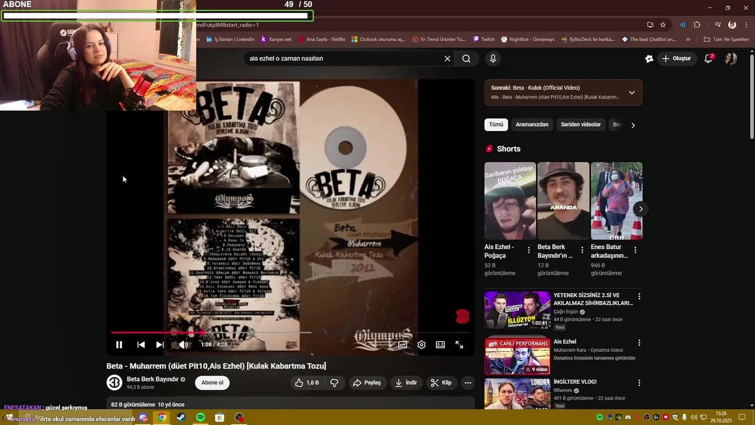Open options for the Yetenek Sizsiniz video
The width and height of the screenshot is (755, 425).
[639, 296]
